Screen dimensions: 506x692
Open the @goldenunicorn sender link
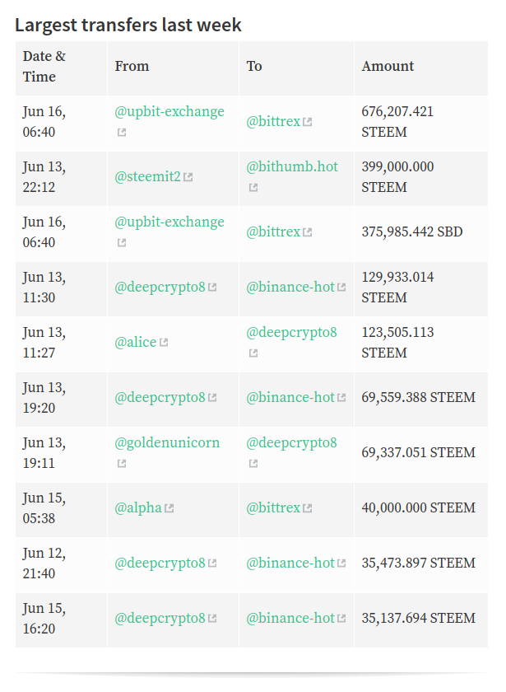pyautogui.click(x=167, y=442)
